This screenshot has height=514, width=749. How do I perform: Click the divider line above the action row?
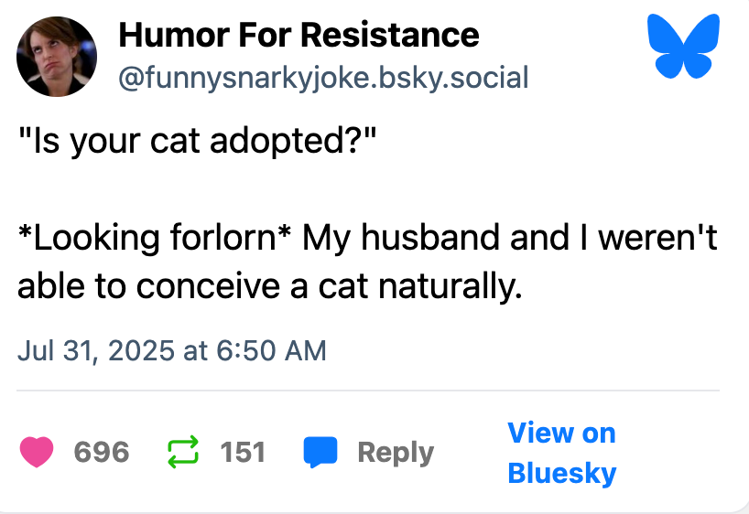[x=368, y=391]
